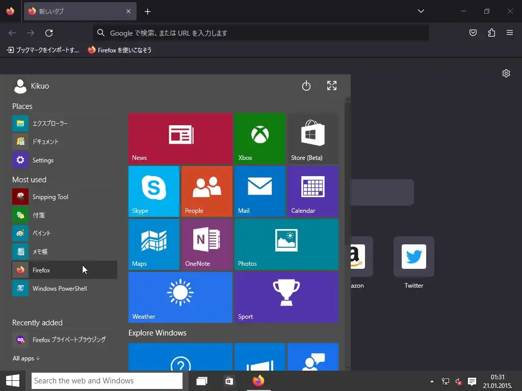Focus the Search the web and Windows box
Image resolution: width=522 pixels, height=391 pixels.
[107, 381]
